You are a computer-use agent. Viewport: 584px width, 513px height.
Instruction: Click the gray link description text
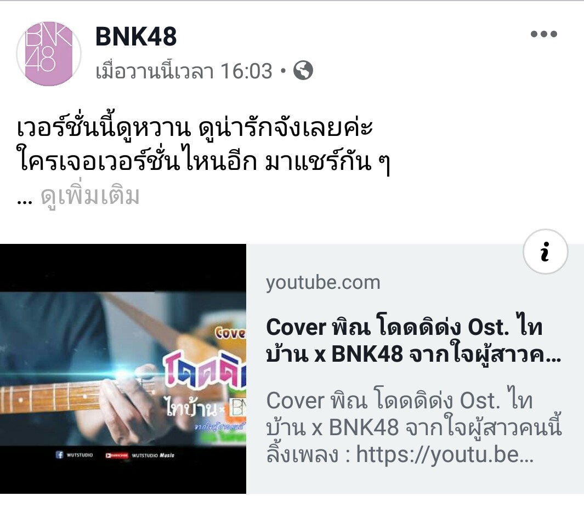(x=413, y=428)
